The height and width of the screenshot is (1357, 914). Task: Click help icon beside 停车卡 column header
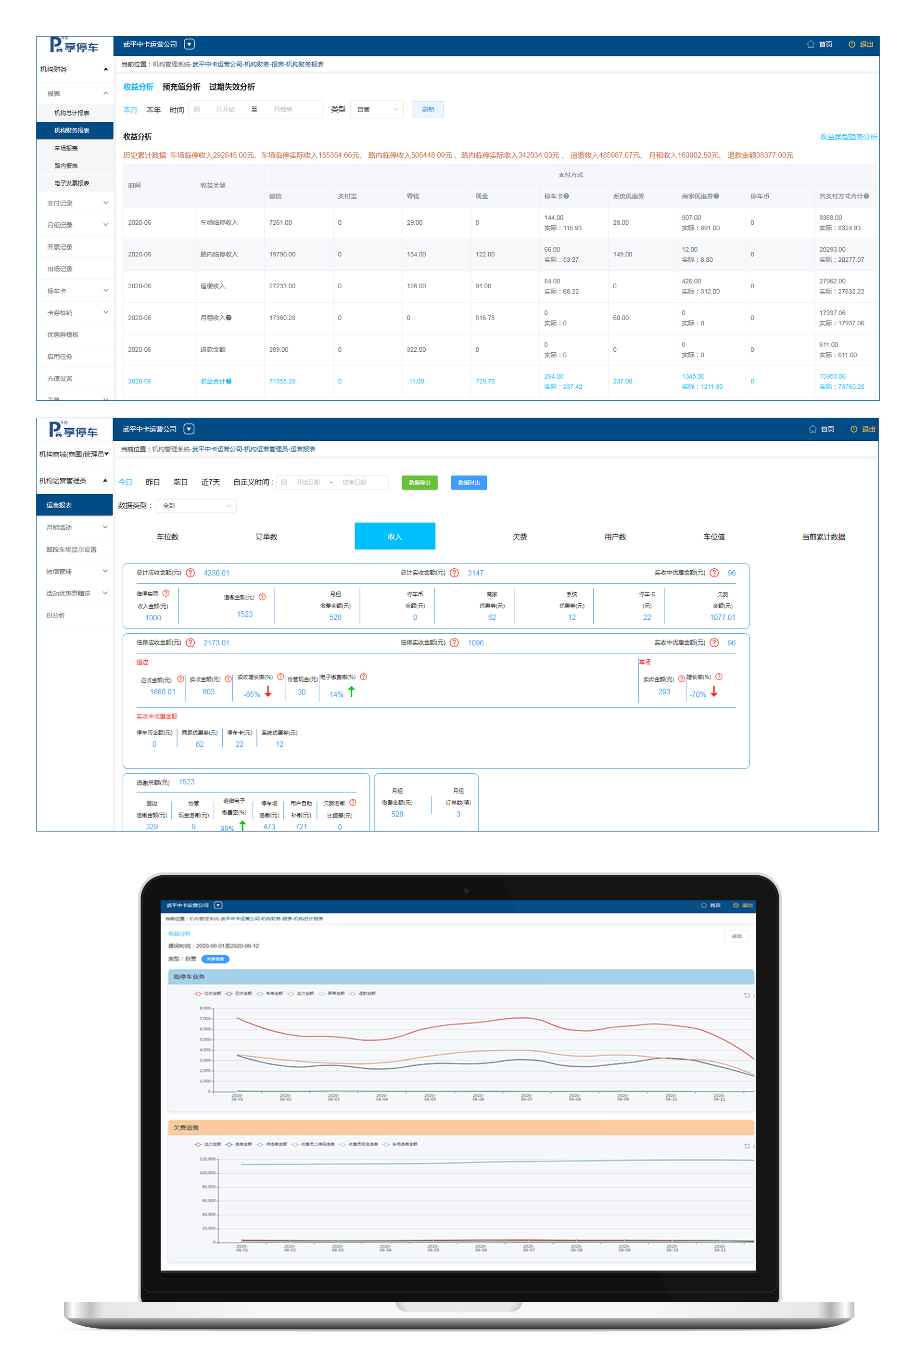pyautogui.click(x=566, y=196)
